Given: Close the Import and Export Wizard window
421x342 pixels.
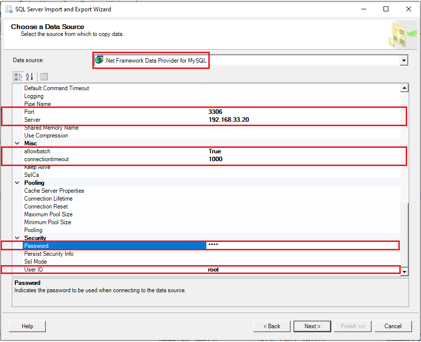Looking at the screenshot, I should click(x=408, y=9).
